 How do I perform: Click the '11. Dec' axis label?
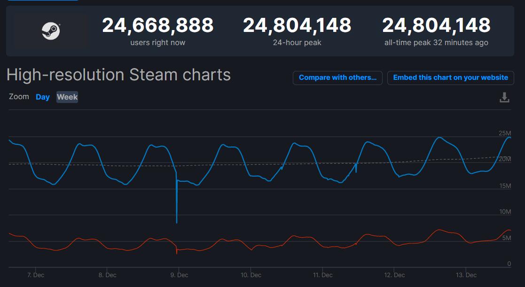pyautogui.click(x=323, y=275)
